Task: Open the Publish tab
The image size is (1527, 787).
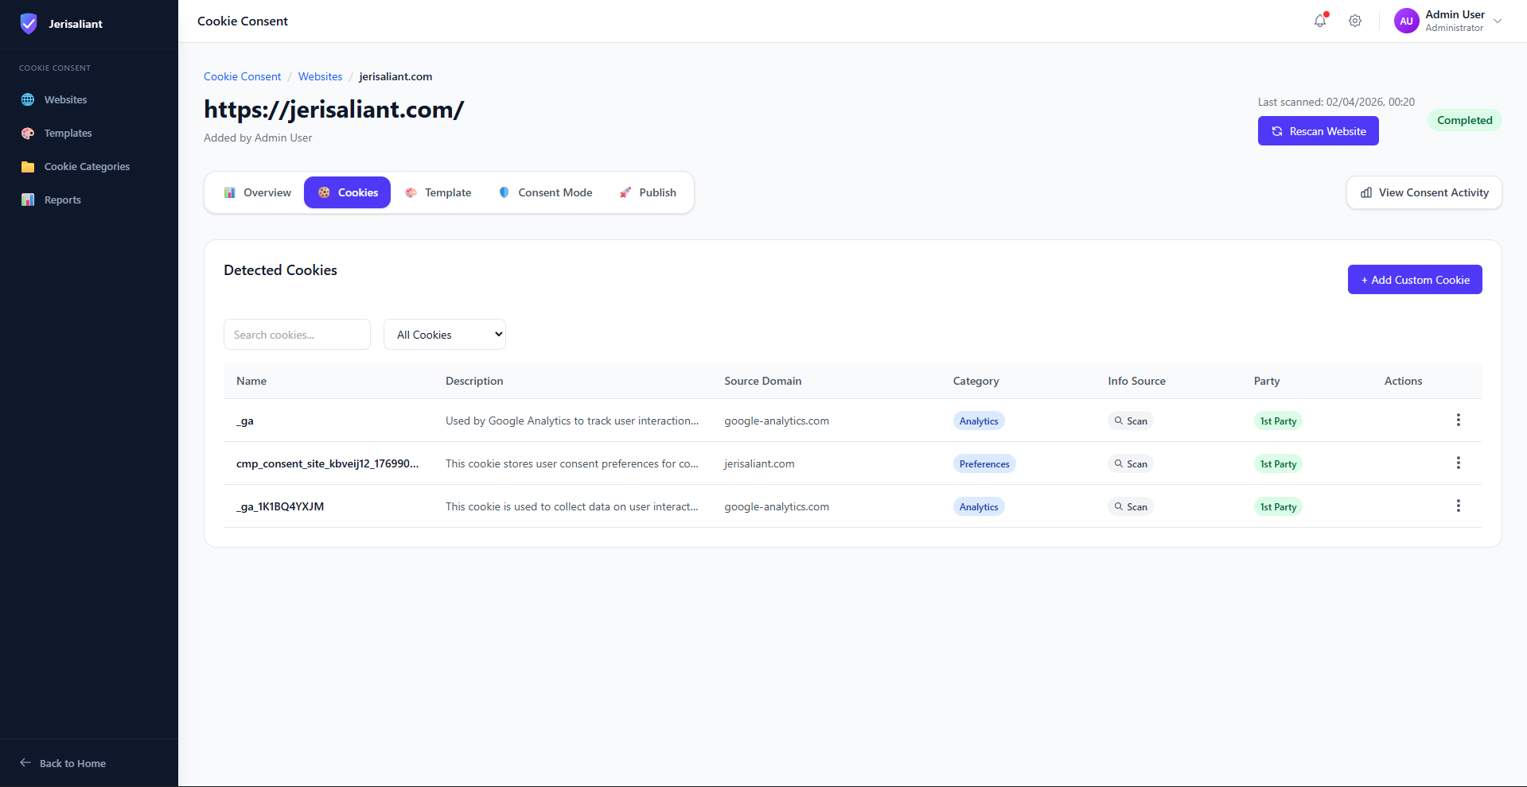Action: [x=648, y=193]
